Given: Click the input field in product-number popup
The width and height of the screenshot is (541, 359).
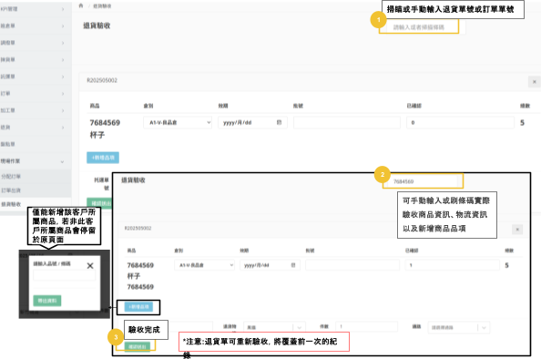Looking at the screenshot, I should pos(64,275).
